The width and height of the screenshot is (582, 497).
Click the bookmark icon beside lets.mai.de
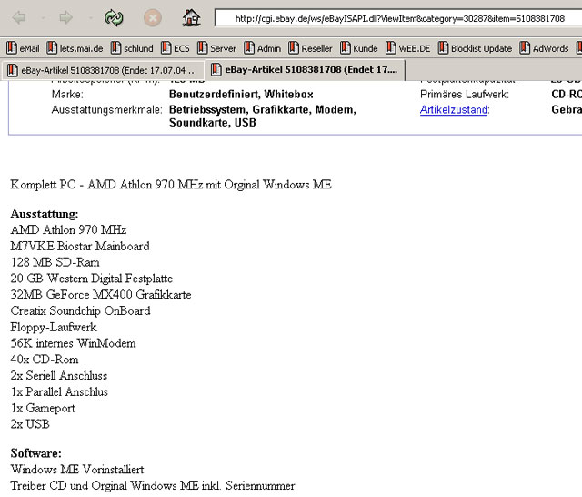pyautogui.click(x=52, y=48)
